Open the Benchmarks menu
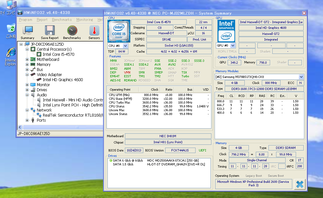The image size is (323, 198). point(62,20)
